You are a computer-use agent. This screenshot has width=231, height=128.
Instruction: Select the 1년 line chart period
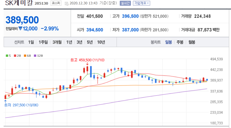[x=69, y=42]
